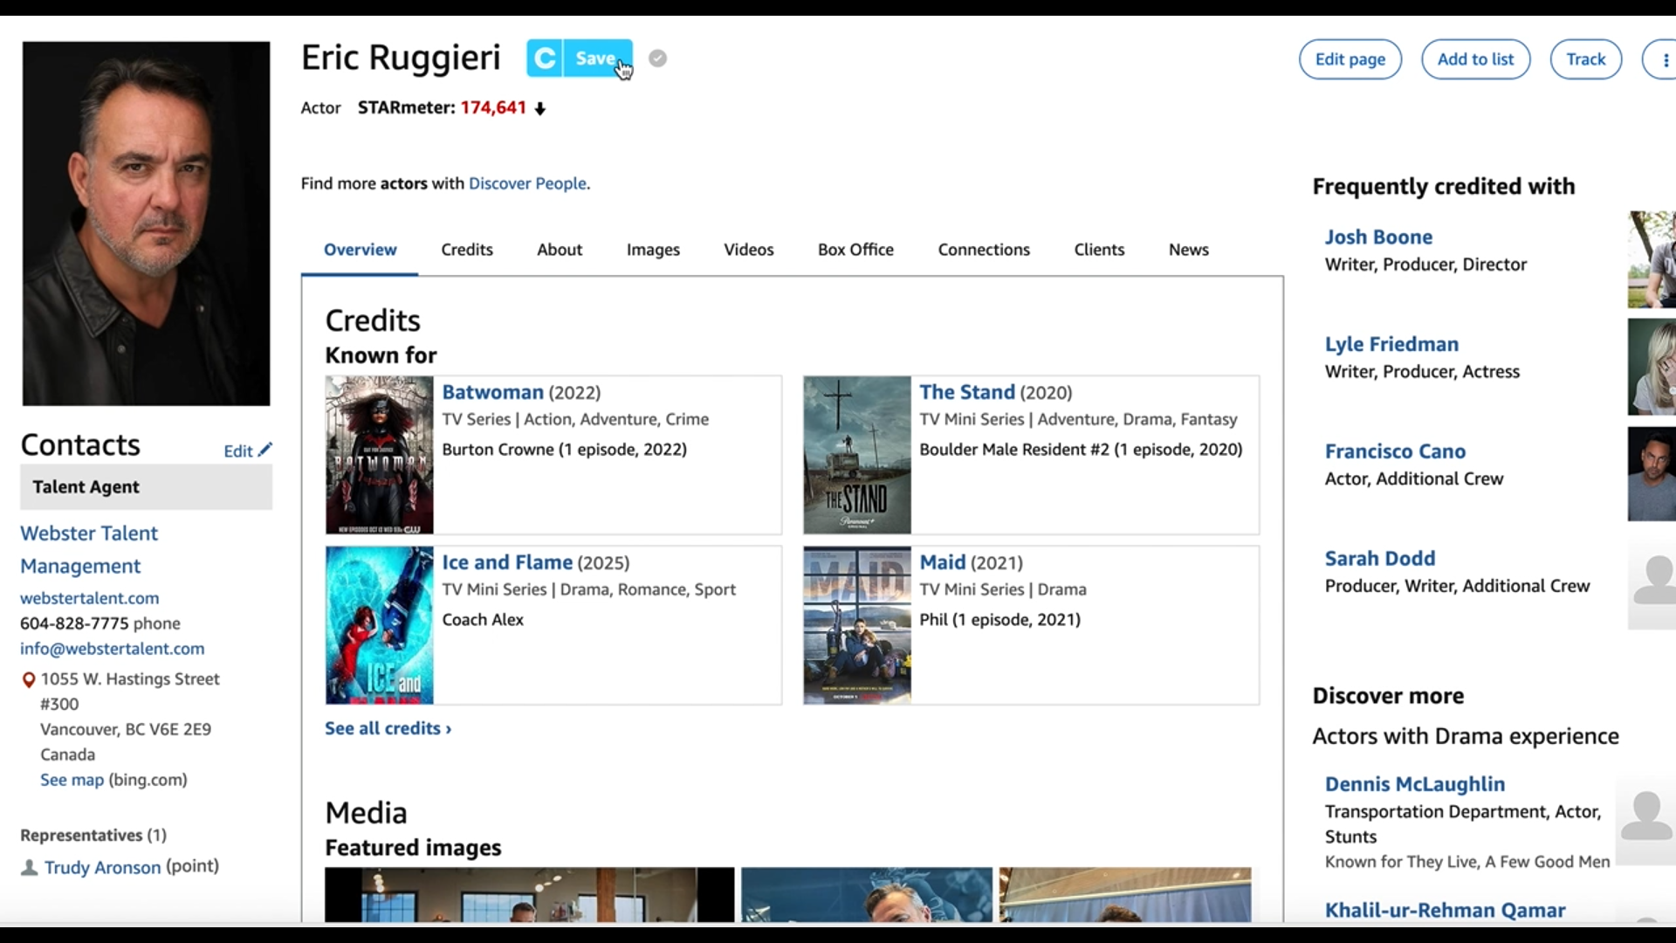Open The Stand poster thumbnail
1676x943 pixels.
856,455
